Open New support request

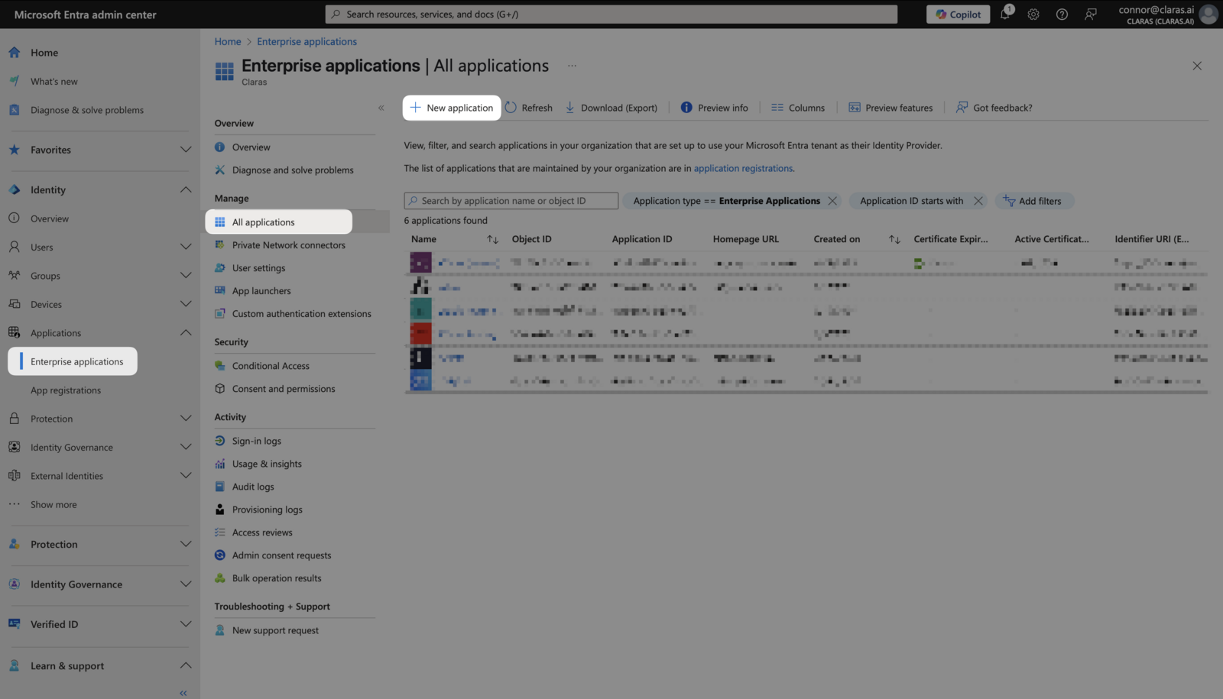click(x=275, y=630)
